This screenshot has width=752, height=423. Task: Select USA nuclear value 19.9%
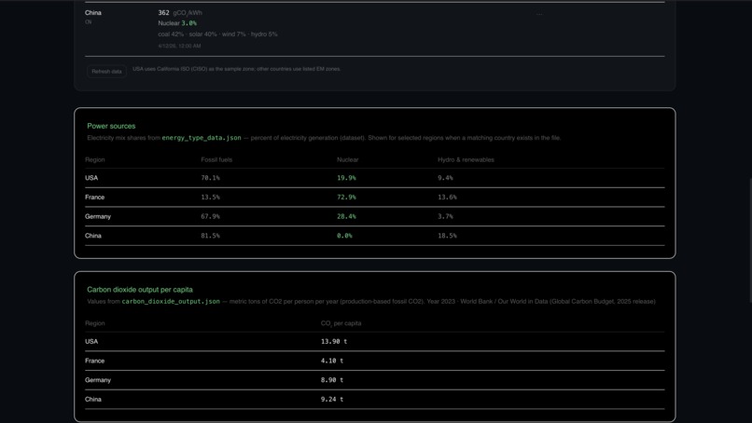(x=346, y=178)
